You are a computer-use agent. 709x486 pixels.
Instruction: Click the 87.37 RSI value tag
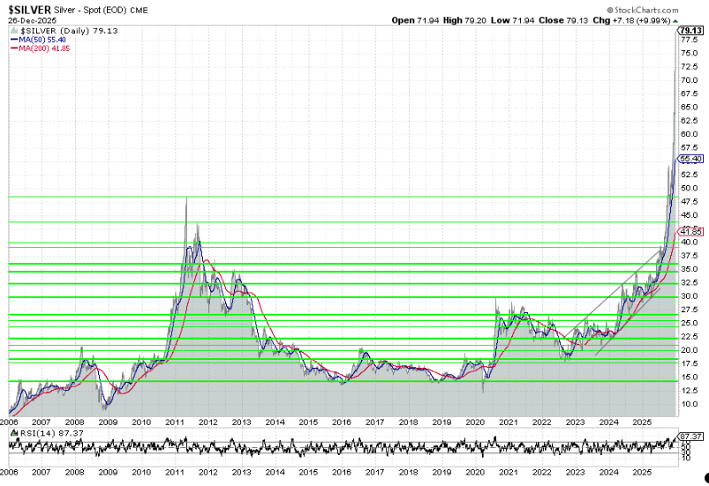[690, 437]
